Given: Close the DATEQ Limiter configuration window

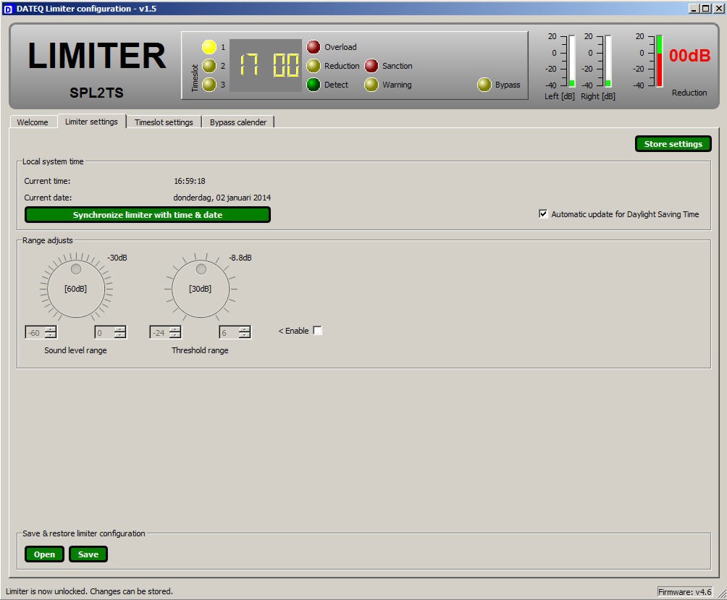Looking at the screenshot, I should pyautogui.click(x=718, y=9).
